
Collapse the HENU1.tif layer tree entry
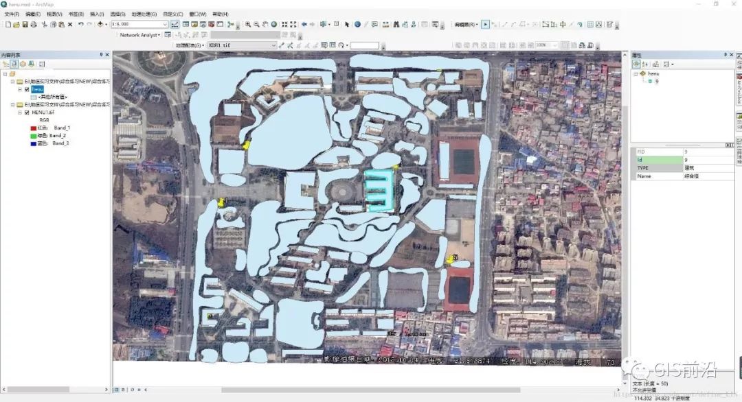[19, 113]
